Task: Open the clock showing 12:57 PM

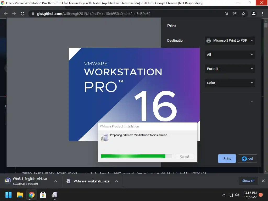Action: click(x=250, y=195)
